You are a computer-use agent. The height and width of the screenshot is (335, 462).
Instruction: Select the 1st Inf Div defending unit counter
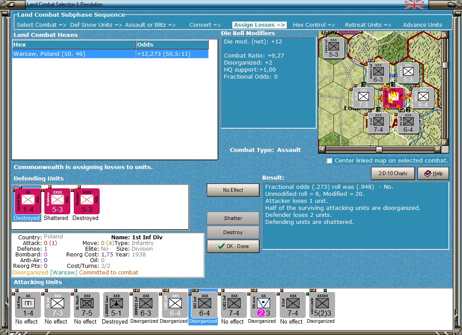(28, 201)
